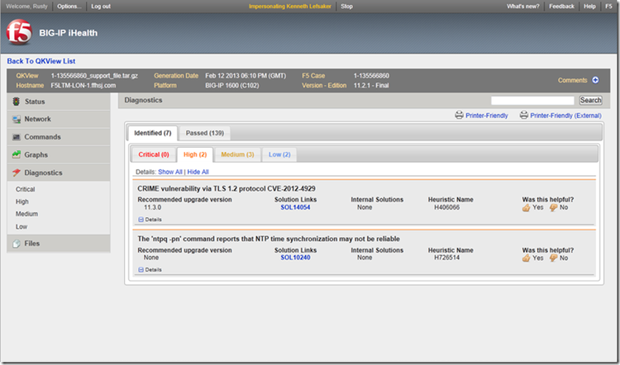Click the Feedback link
620x365 pixels.
point(561,7)
